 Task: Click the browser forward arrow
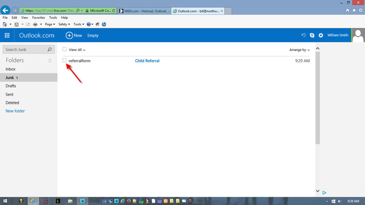click(x=15, y=10)
